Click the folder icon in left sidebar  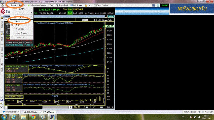[2, 17]
